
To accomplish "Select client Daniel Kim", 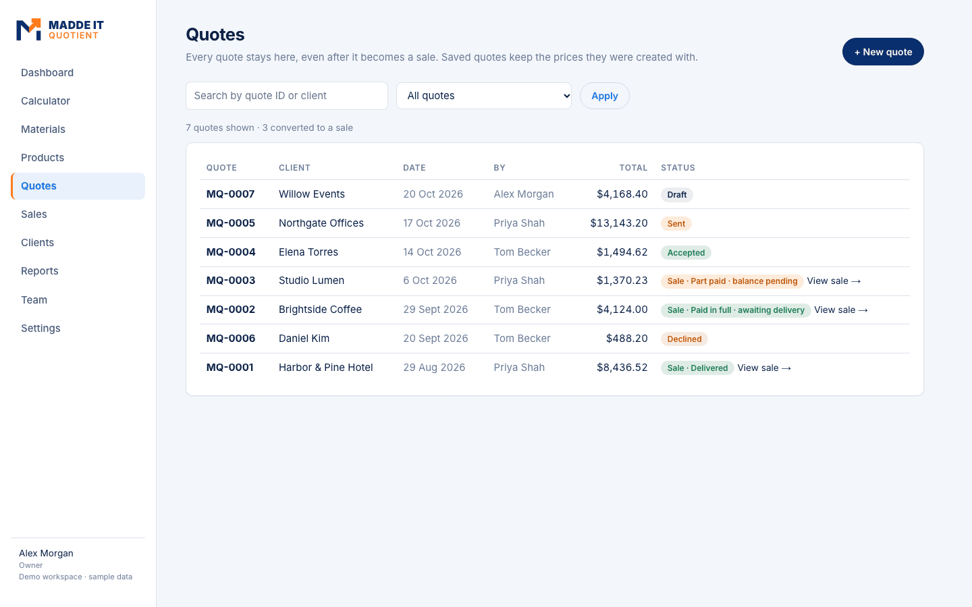I will pos(304,339).
